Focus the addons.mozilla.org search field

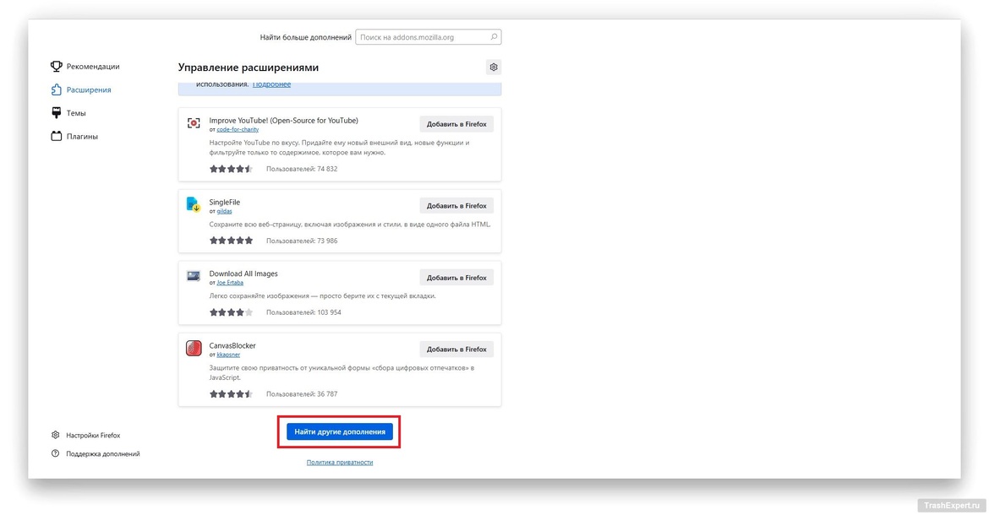pos(429,37)
